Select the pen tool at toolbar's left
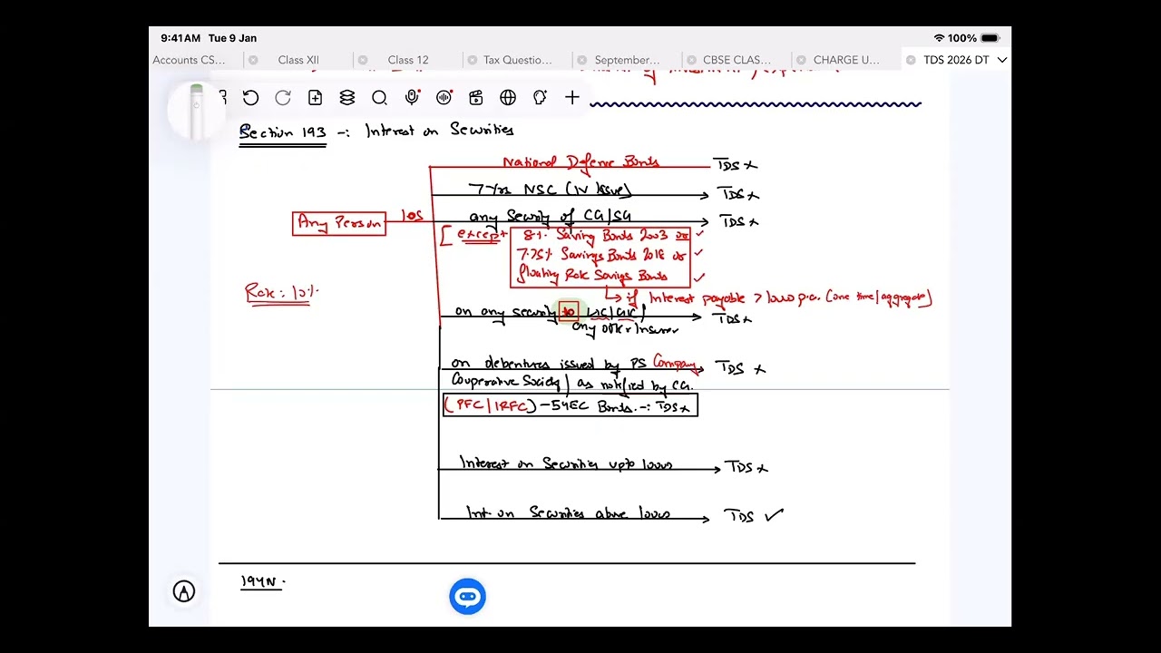This screenshot has height=653, width=1161. pos(196,111)
